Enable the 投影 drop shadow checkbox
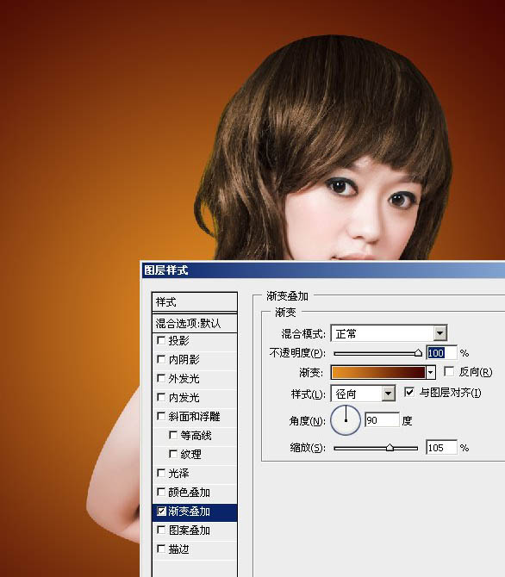This screenshot has width=505, height=577. point(161,340)
